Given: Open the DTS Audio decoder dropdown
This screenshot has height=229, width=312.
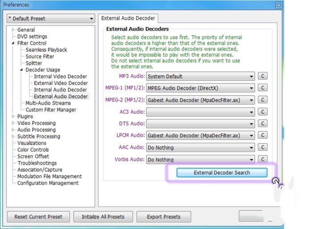Looking at the screenshot, I should [201, 124].
